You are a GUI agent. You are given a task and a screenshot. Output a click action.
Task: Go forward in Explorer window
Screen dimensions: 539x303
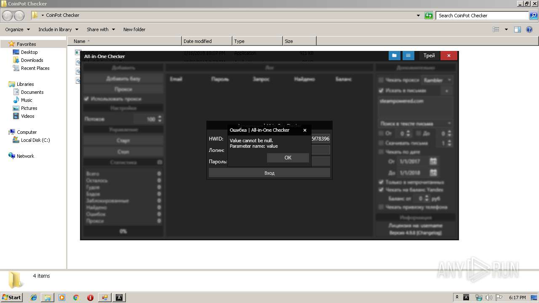pos(19,16)
